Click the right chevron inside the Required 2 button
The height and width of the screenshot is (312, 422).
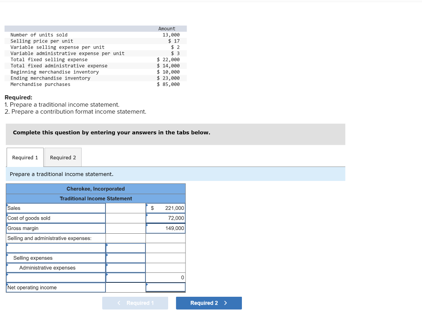225,303
